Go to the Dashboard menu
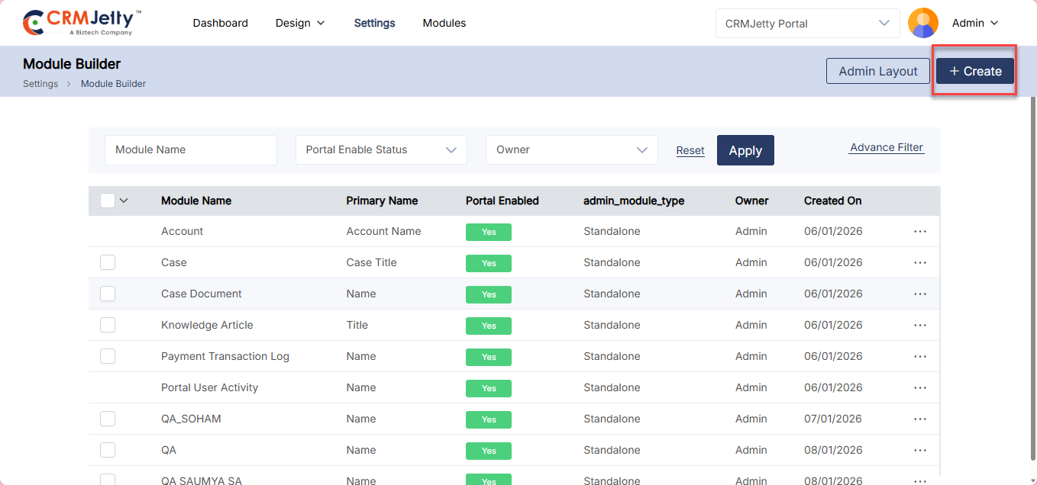Image resolution: width=1037 pixels, height=485 pixels. (220, 23)
